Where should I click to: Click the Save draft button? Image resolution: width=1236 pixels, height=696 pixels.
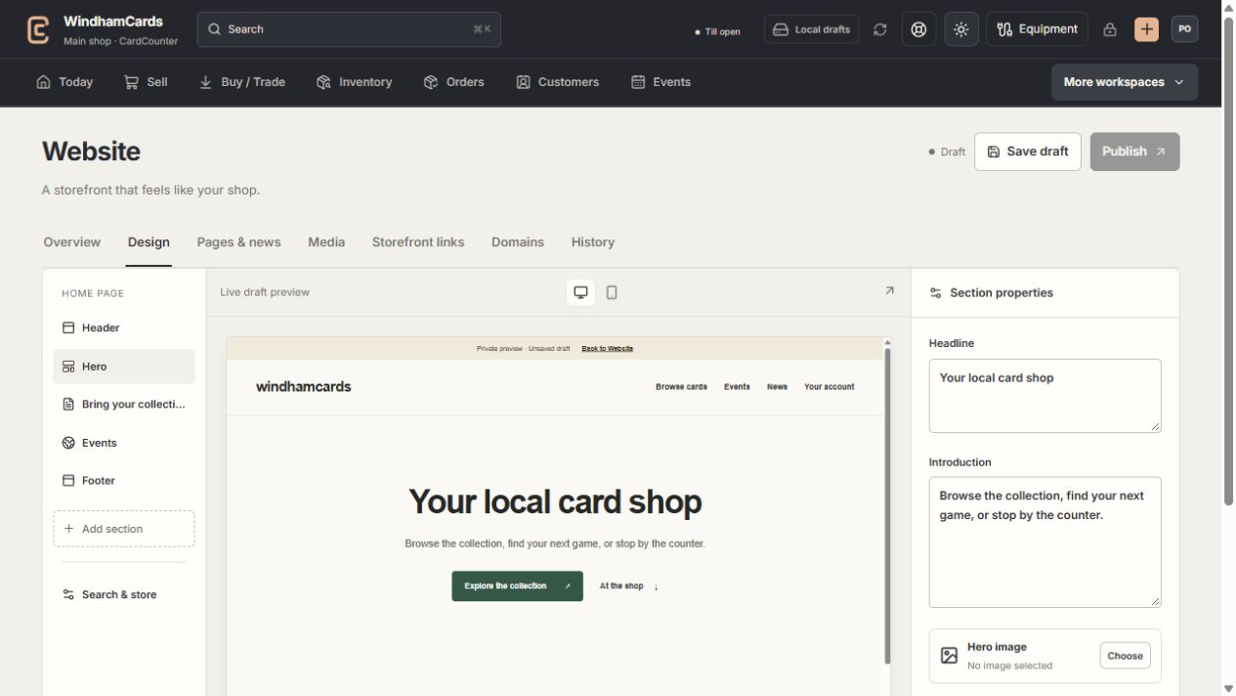pyautogui.click(x=1028, y=152)
